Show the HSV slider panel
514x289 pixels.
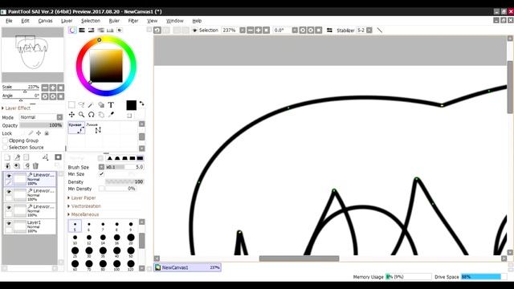[x=91, y=31]
